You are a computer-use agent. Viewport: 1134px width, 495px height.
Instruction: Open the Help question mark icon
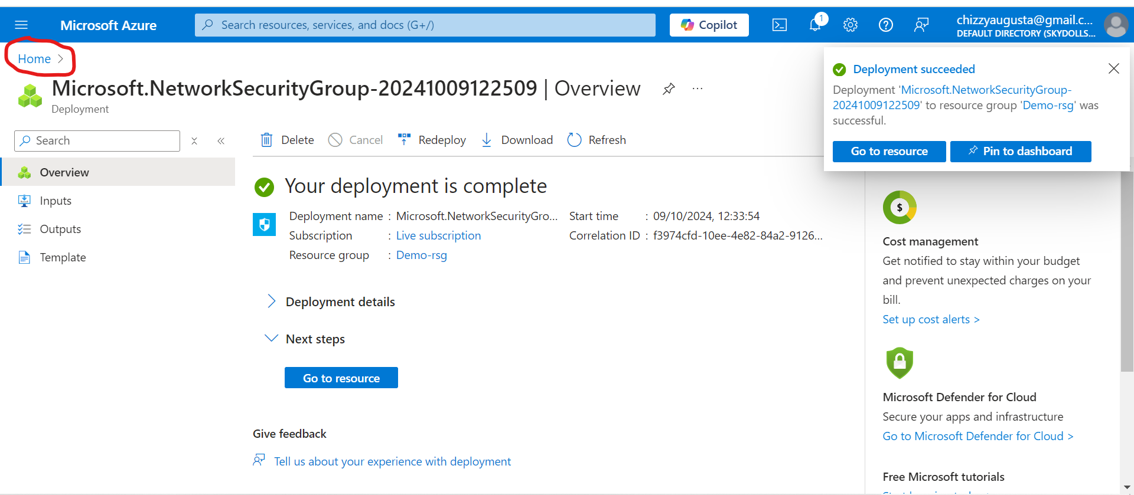coord(886,25)
